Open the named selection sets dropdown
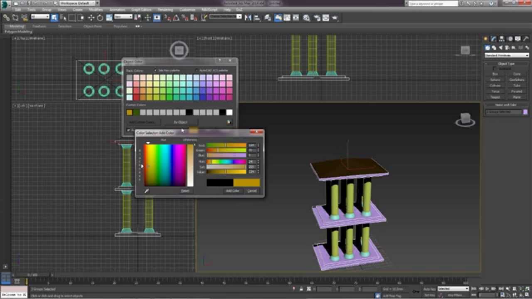 [225, 17]
